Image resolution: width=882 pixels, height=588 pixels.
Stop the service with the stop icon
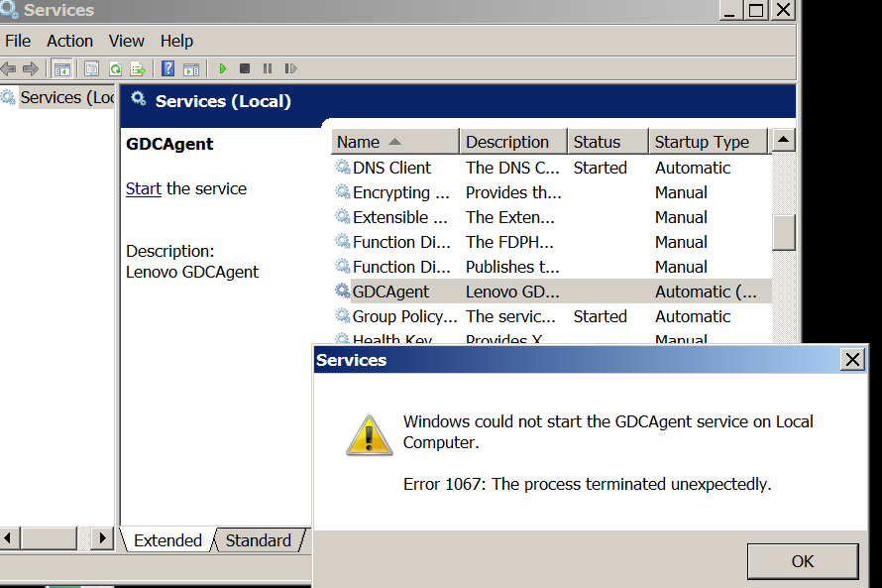pos(245,68)
